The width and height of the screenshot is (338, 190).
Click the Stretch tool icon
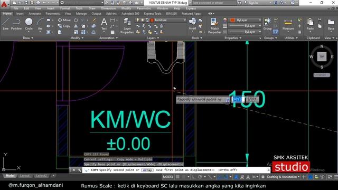coord(60,32)
